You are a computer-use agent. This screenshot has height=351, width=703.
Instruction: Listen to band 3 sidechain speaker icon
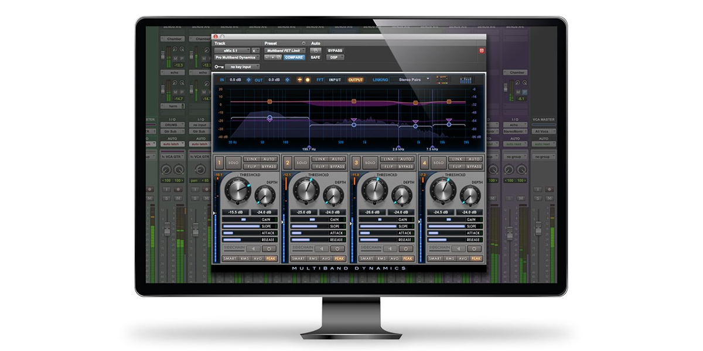[x=390, y=249]
